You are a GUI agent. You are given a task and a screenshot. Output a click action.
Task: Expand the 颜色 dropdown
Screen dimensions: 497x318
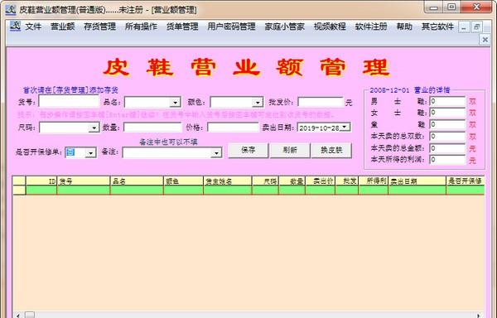click(x=258, y=103)
